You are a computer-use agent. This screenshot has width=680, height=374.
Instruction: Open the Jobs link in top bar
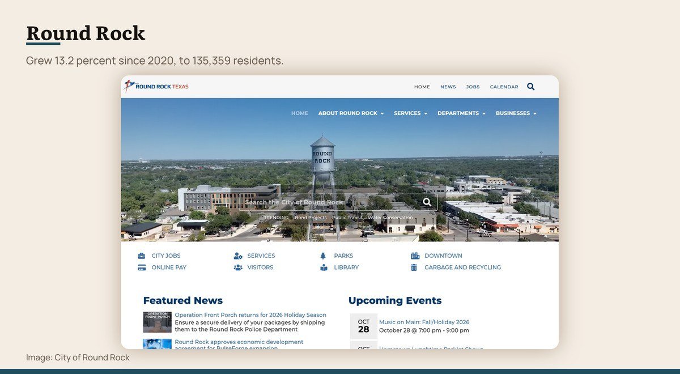473,87
